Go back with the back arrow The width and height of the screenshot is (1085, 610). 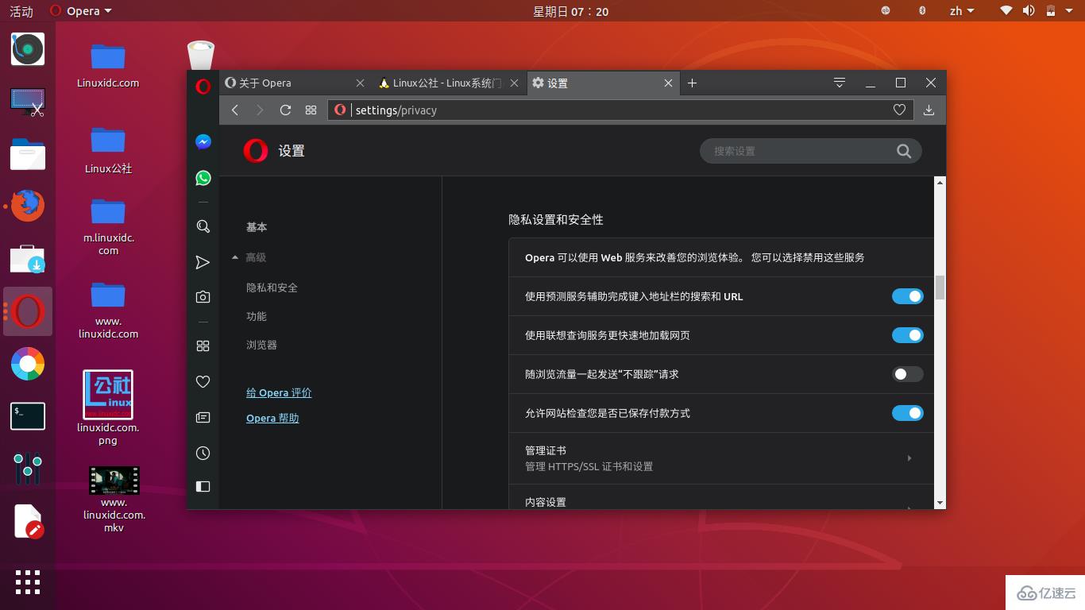(235, 110)
